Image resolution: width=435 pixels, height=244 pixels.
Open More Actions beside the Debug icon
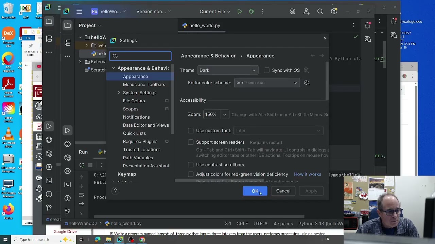[x=263, y=12]
